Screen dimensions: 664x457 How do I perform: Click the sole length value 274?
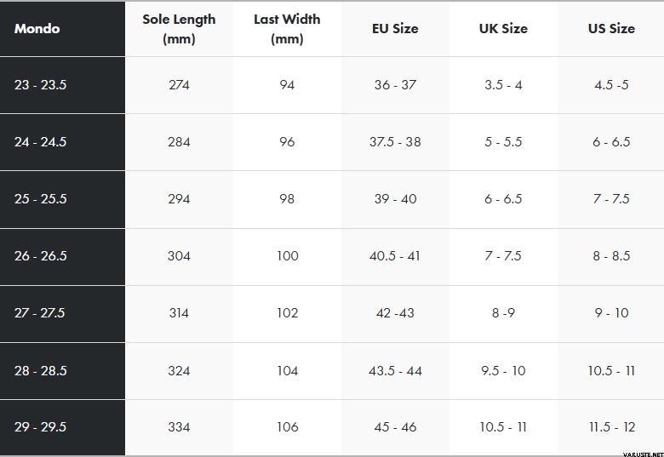179,85
